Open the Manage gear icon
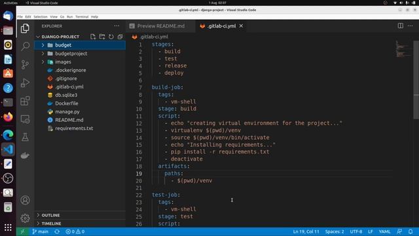Viewport: 419px width, 236px height. tap(25, 218)
